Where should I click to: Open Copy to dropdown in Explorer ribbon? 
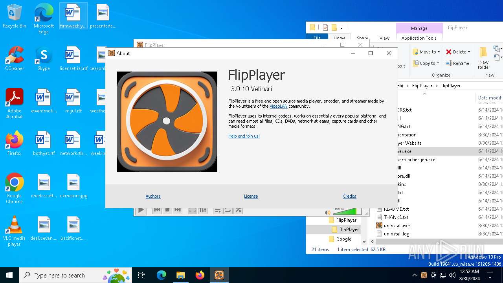[426, 63]
